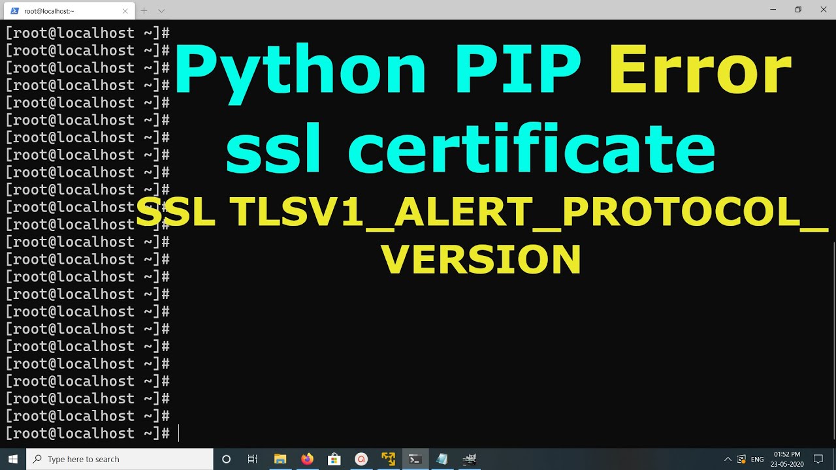Open the yellow network-diagram app in taskbar
Image resolution: width=836 pixels, height=470 pixels.
point(388,459)
